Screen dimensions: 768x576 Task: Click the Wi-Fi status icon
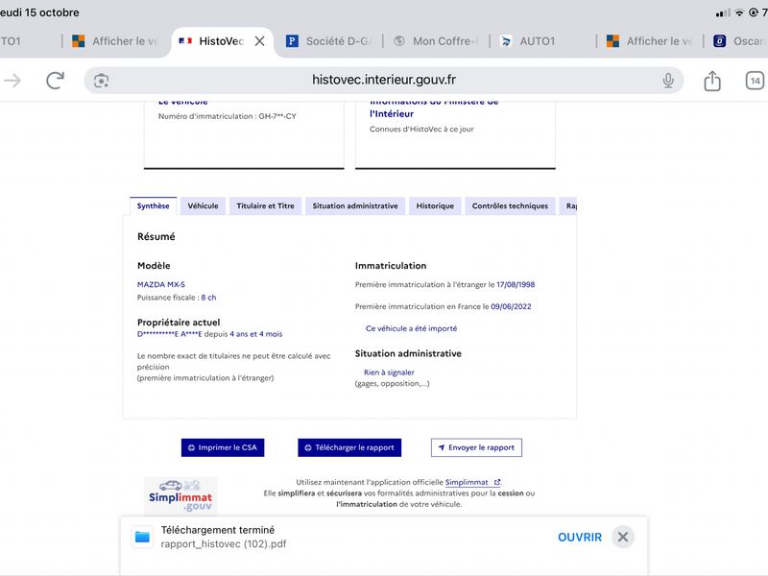pos(739,12)
